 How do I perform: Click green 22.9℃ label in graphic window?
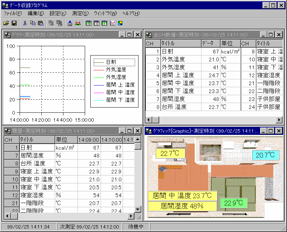[234, 203]
